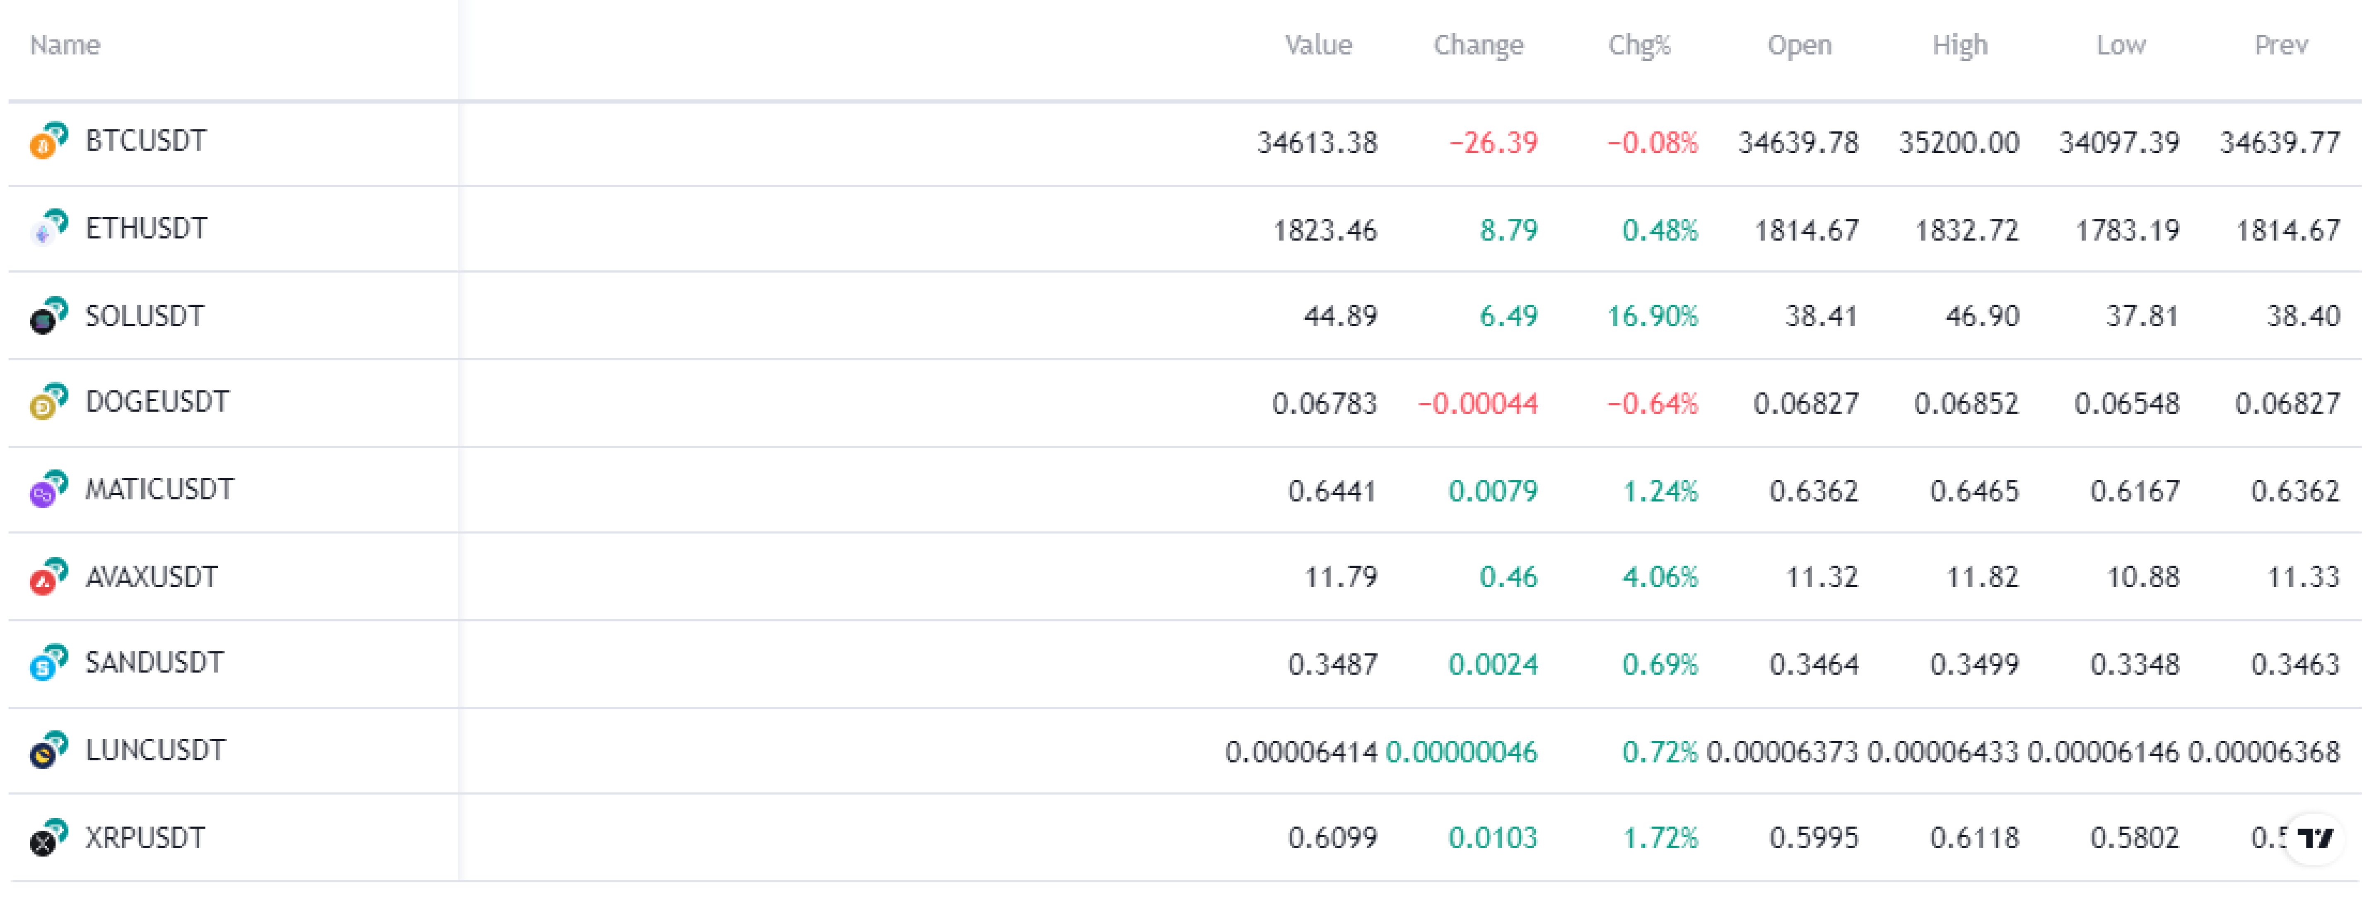This screenshot has height=911, width=2379.
Task: Sort by the Chg% column header
Action: tap(1638, 44)
